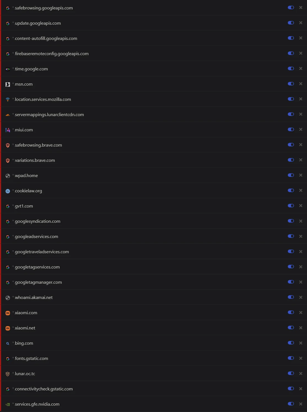This screenshot has height=412, width=307.
Task: Disable the toggle for fonts.gstatic.com
Action: [291, 358]
